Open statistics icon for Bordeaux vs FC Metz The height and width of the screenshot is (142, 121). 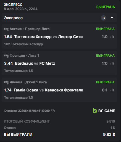point(112,63)
